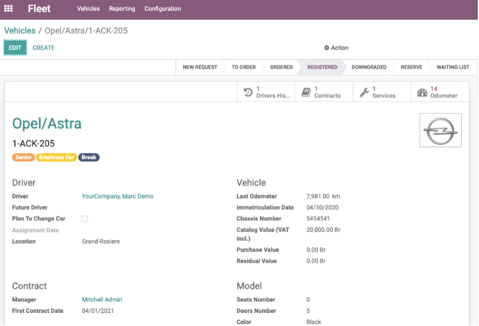
Task: Click license plate 1-ACK-205 text
Action: 33,144
